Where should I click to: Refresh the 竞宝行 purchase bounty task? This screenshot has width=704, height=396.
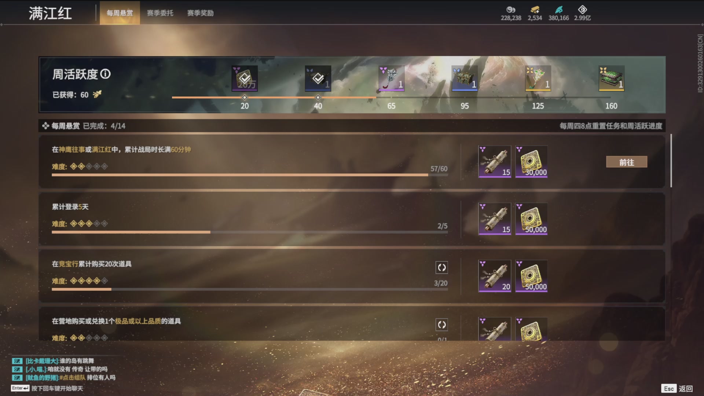441,268
